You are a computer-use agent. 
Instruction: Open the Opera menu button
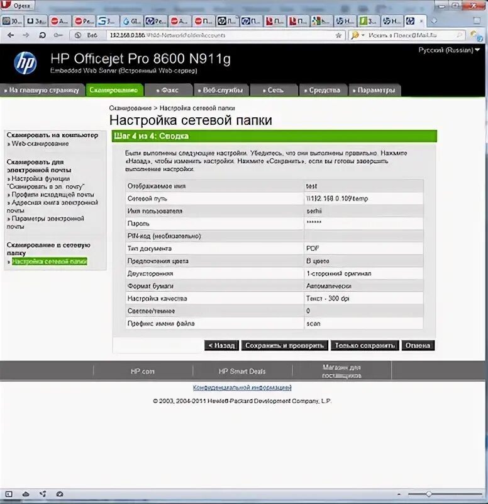point(16,6)
